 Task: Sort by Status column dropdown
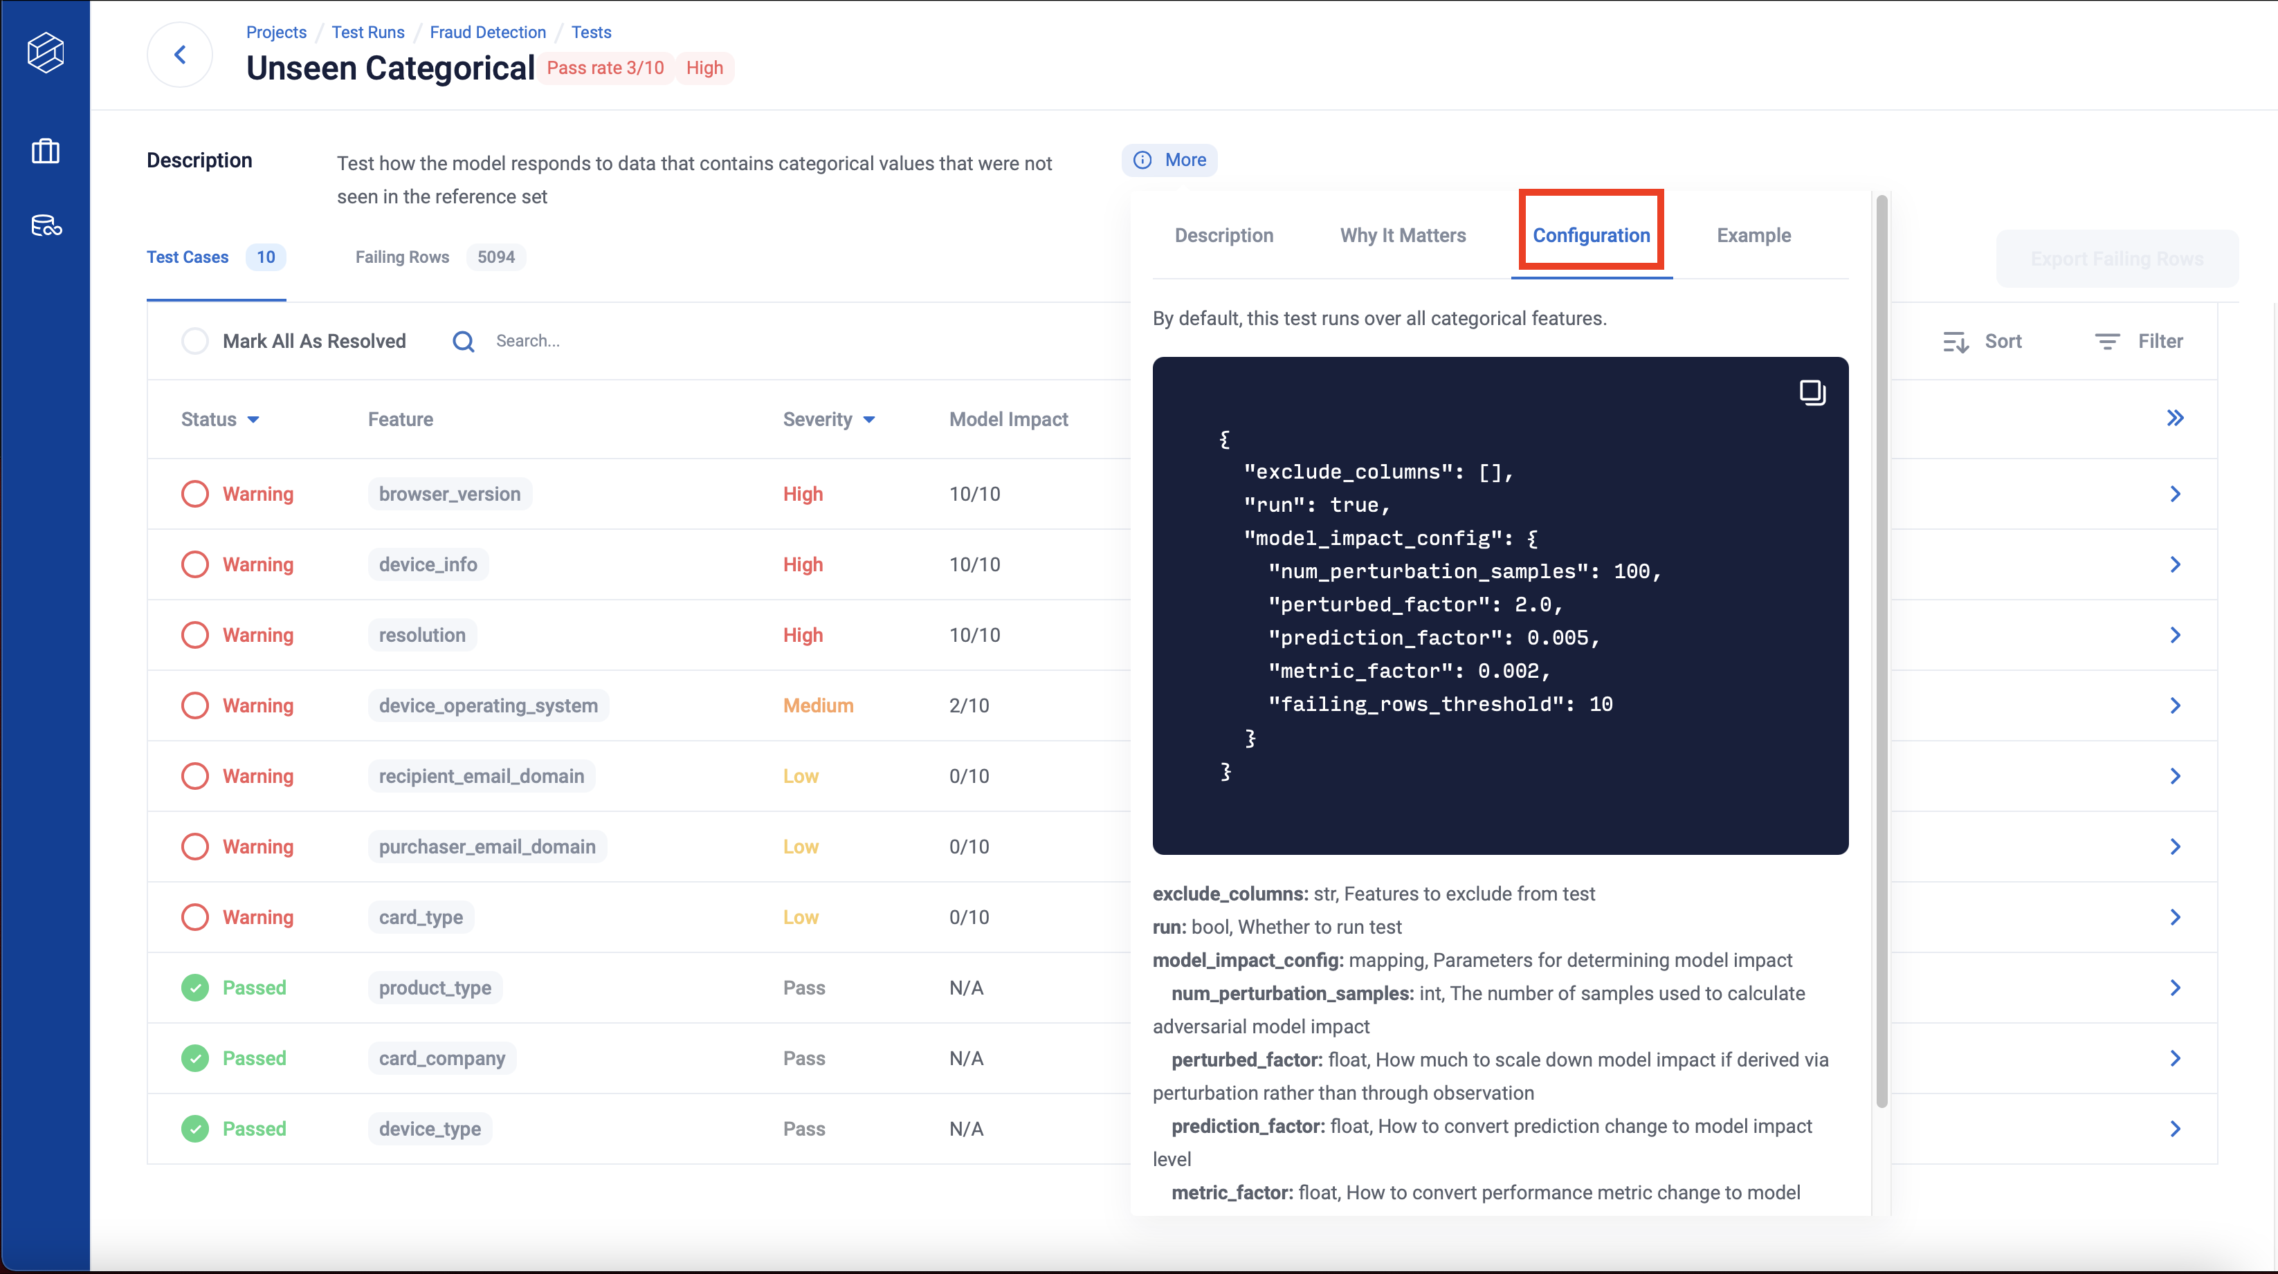(253, 420)
